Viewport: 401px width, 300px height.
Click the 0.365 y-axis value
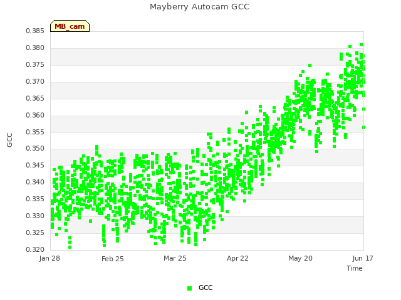tap(35, 99)
